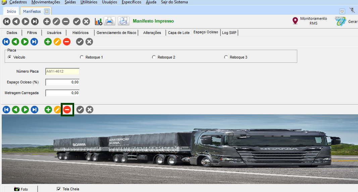Viewport: 358px width, 192px height.
Task: Go to first photo record
Action: click(x=6, y=110)
